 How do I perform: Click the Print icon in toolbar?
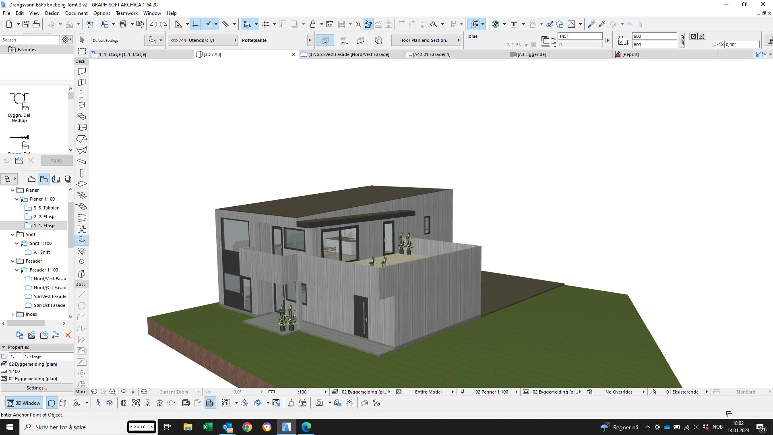(36, 24)
